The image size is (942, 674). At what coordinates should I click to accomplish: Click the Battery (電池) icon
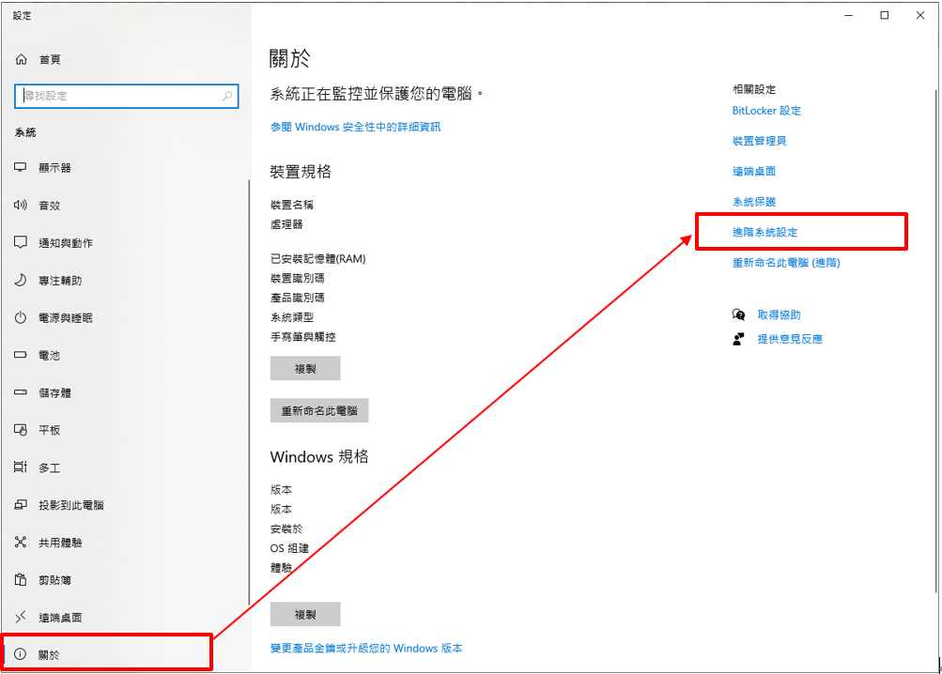tap(21, 356)
